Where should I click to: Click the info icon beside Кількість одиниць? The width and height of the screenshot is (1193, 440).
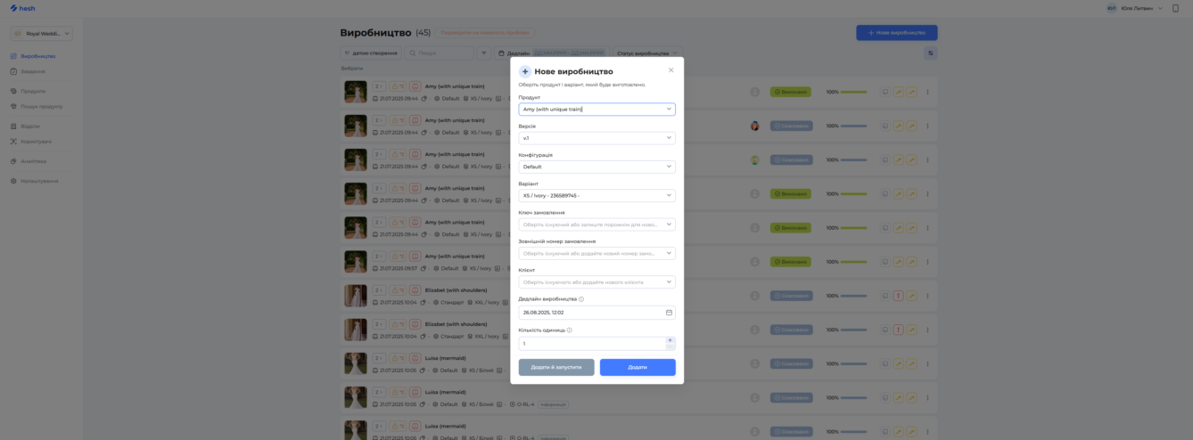point(569,330)
